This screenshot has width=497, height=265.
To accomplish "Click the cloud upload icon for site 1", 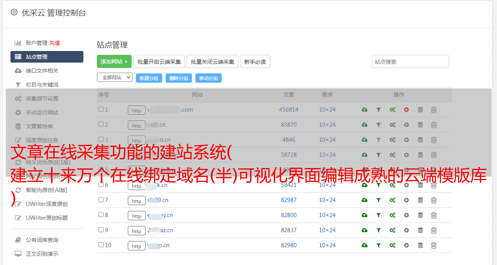I will pos(364,110).
